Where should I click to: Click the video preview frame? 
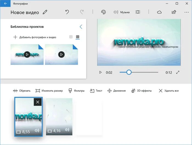pos(139,42)
